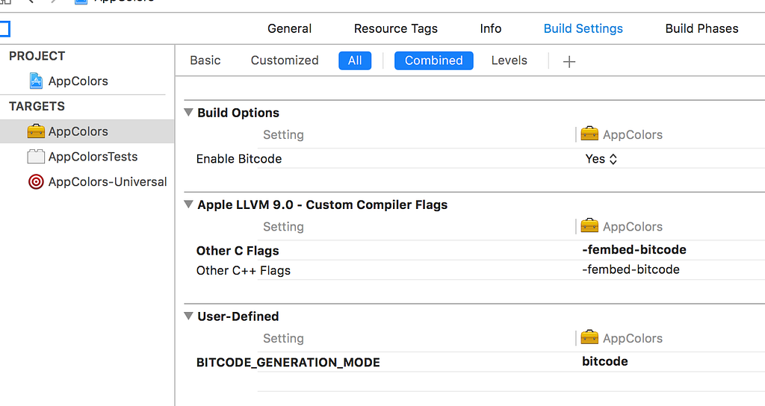Select the BITCODE_GENERATION_MODE setting
Screen dimensions: 765x406
click(x=288, y=363)
